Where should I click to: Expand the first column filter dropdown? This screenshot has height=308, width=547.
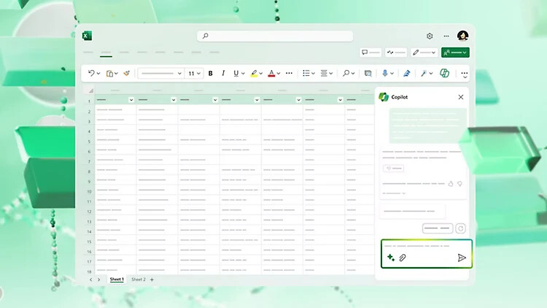(131, 100)
